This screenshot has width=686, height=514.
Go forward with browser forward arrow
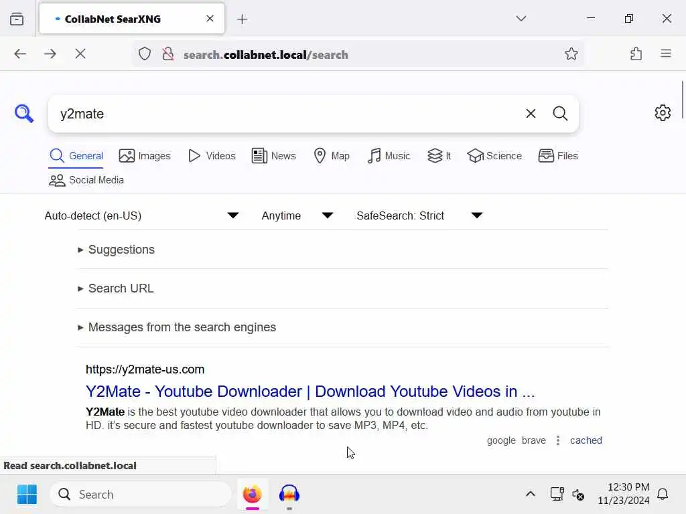[x=50, y=54]
